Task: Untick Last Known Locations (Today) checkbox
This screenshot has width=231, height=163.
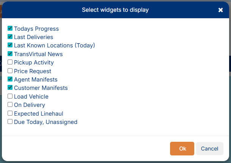Action: [10, 45]
